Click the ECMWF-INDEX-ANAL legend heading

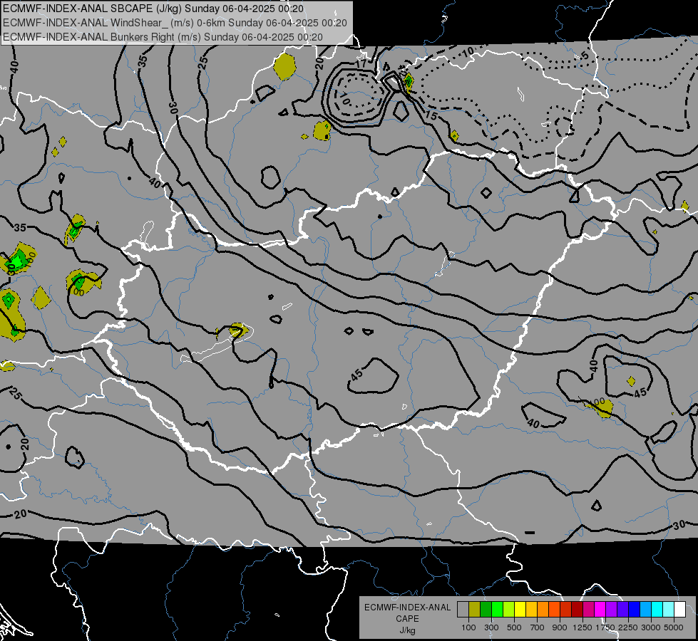407,608
